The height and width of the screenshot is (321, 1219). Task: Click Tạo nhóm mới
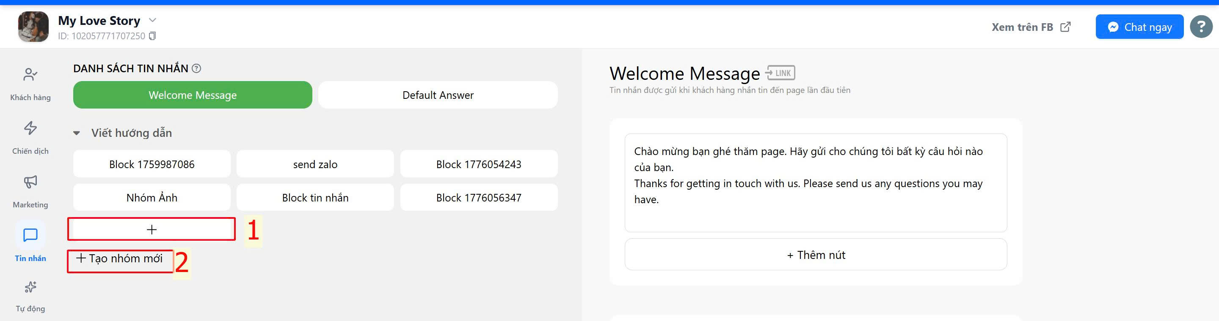119,258
